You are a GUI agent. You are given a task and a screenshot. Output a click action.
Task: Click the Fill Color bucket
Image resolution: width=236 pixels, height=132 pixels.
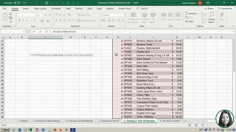[42, 21]
